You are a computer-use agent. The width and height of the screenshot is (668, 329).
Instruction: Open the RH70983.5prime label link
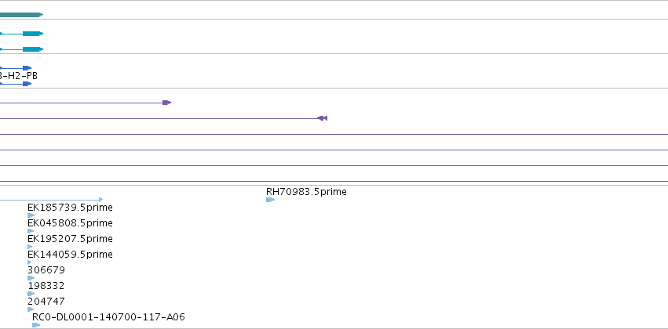pyautogui.click(x=306, y=191)
